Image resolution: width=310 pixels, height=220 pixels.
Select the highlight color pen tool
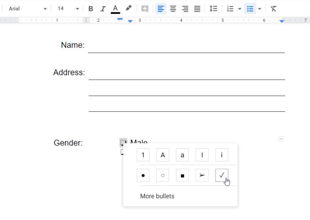coord(128,9)
